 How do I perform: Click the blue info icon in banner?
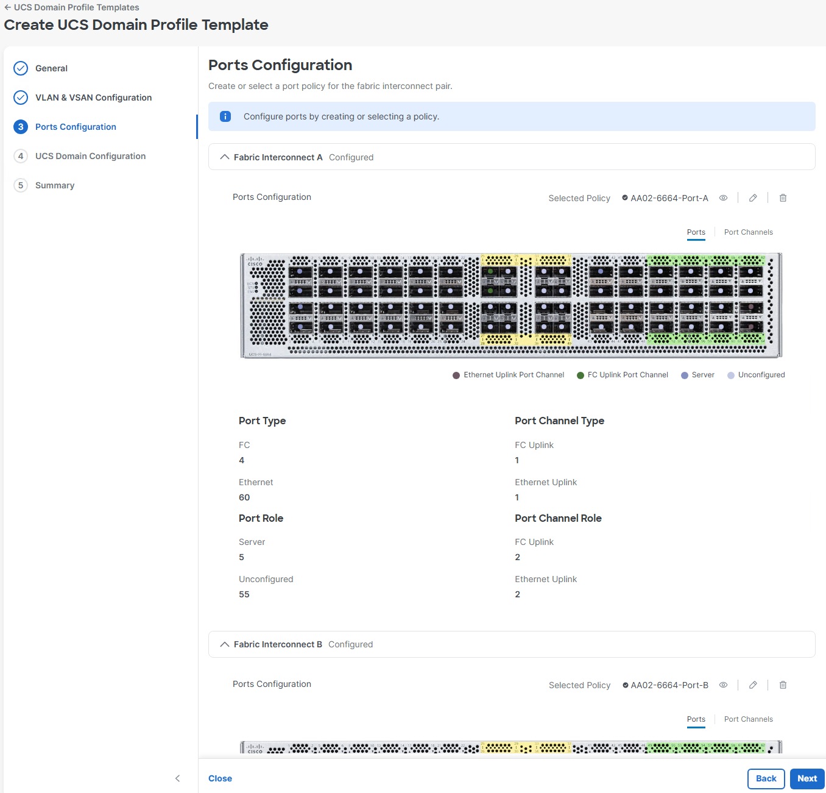click(x=225, y=116)
